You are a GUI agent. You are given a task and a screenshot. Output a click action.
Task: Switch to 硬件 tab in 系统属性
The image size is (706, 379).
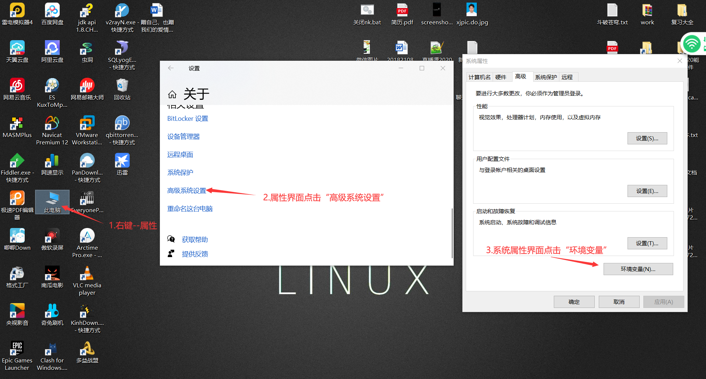click(x=501, y=77)
